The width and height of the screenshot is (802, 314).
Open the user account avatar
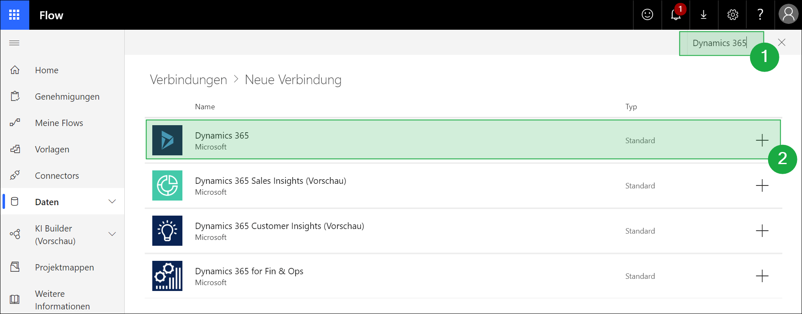[x=788, y=14]
